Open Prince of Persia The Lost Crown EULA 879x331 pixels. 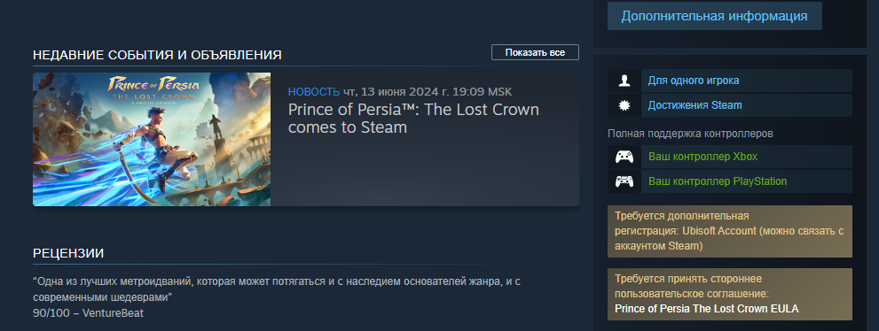[x=706, y=309]
